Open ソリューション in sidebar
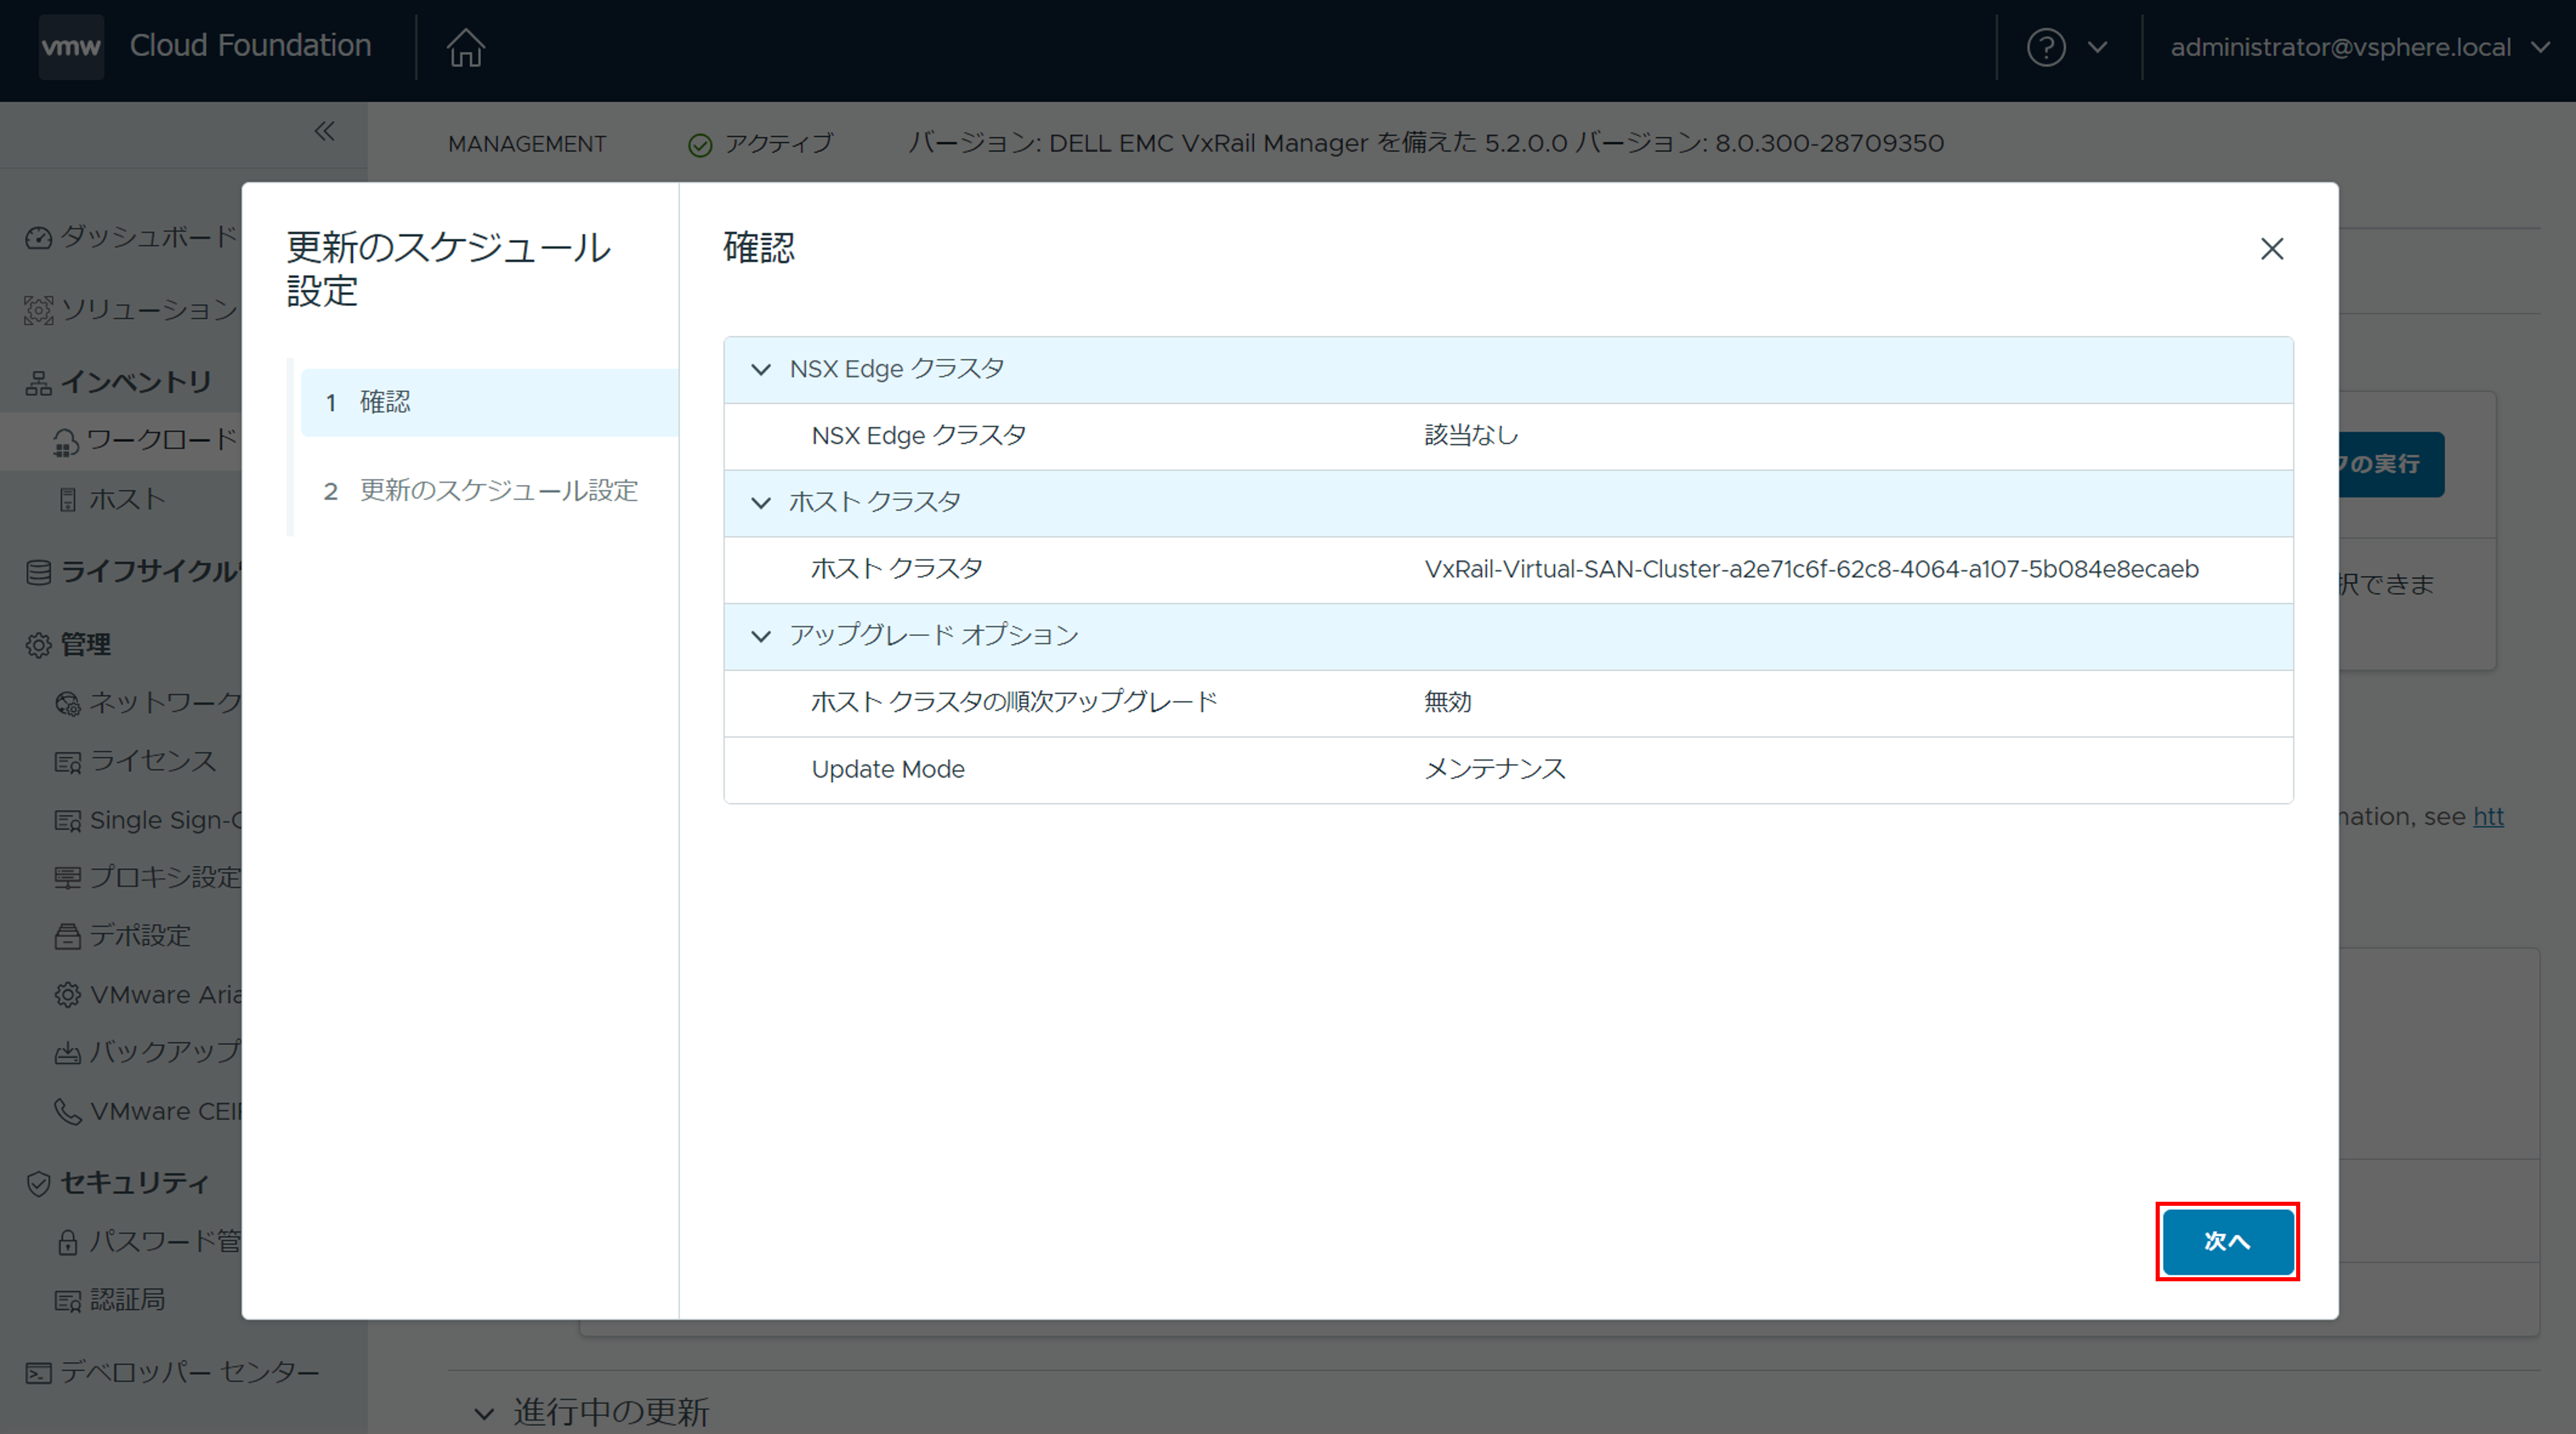 [x=150, y=310]
